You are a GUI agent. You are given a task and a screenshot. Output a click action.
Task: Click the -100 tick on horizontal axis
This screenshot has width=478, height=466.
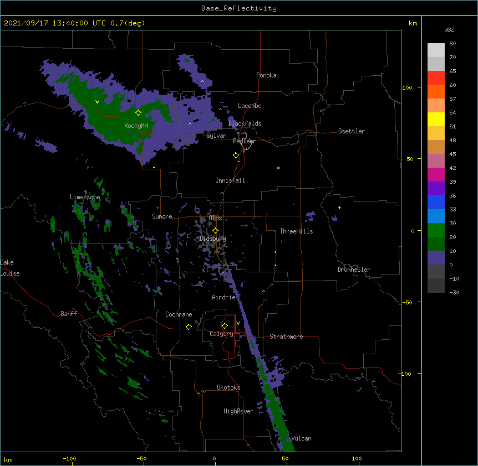[x=69, y=458]
